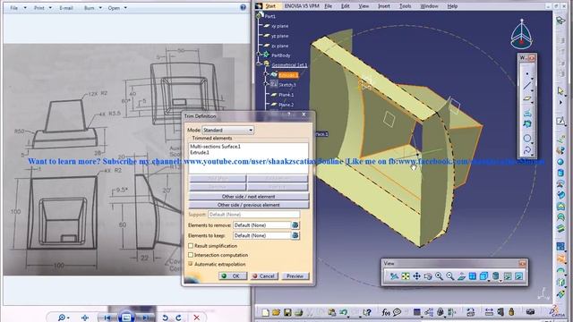Click the delete X icon in image viewer

point(197,318)
